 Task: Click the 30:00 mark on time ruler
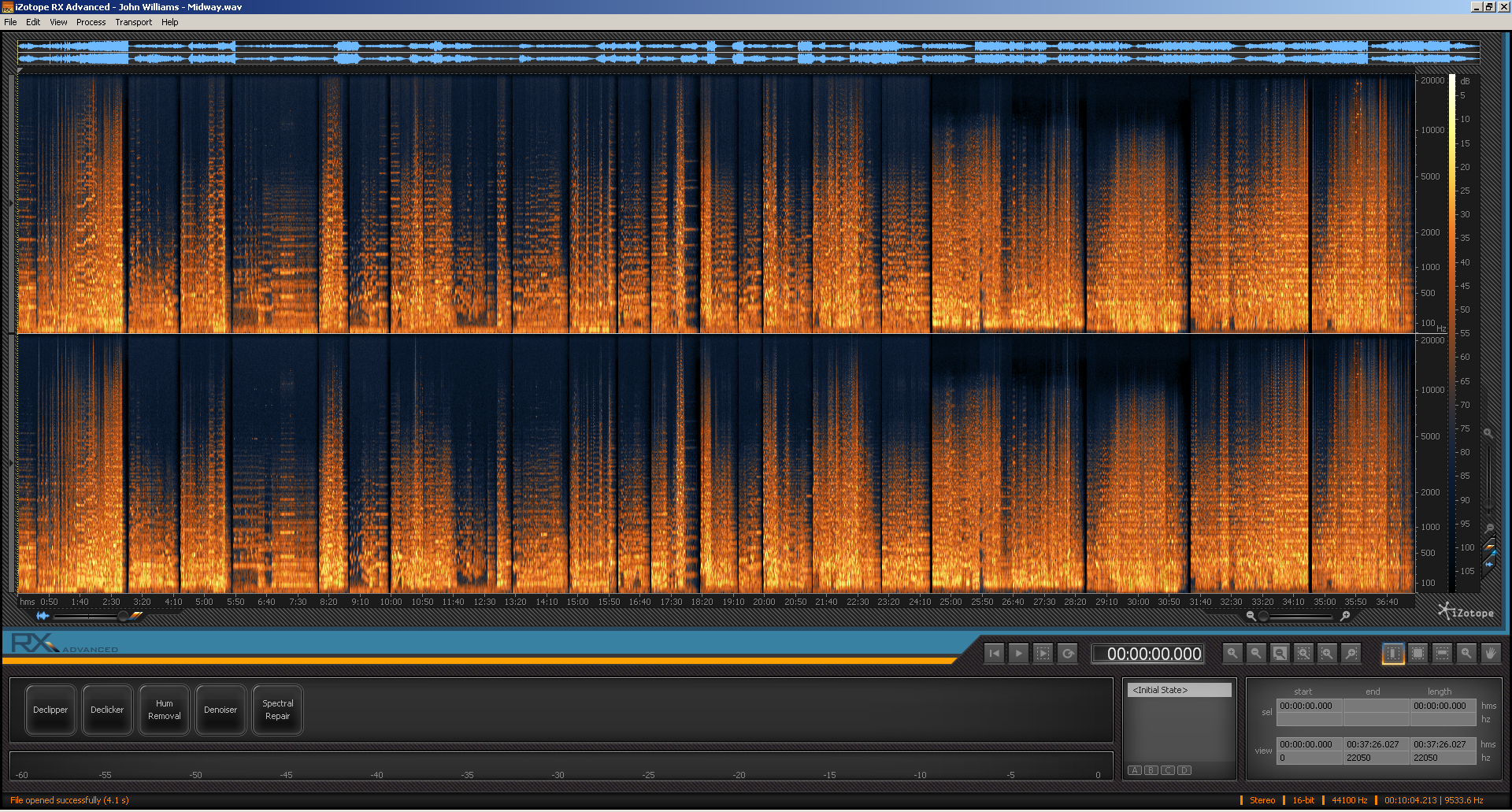(1138, 602)
